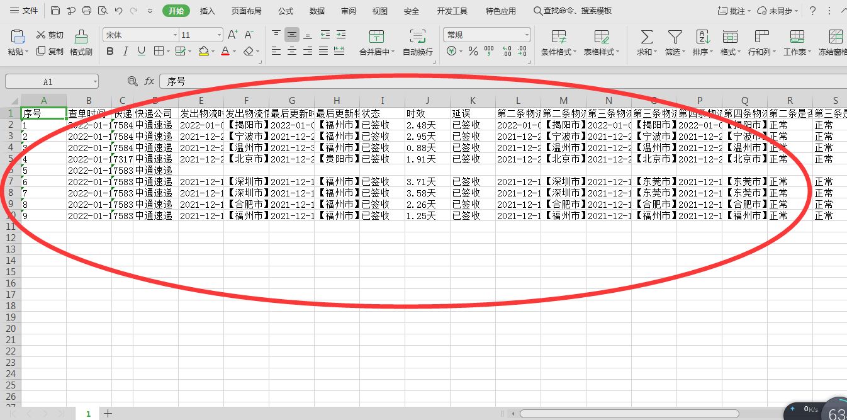Open the 格式 Format dropdown

click(x=730, y=43)
